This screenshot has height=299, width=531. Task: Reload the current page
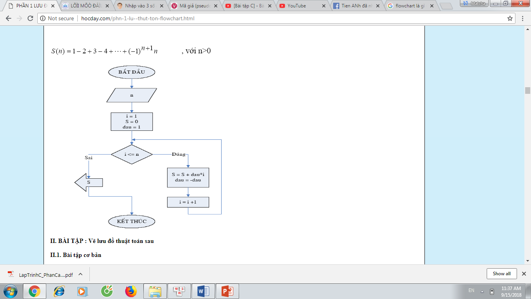point(31,18)
